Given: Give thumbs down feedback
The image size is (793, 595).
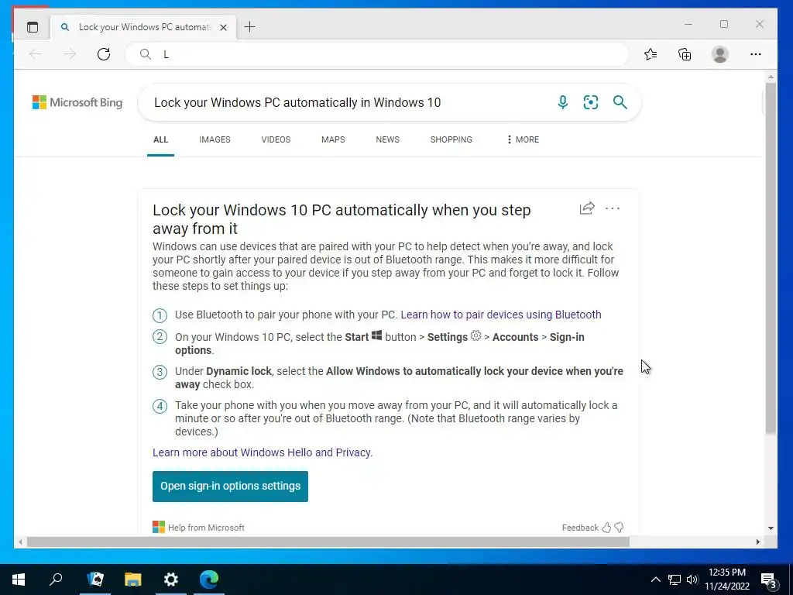Looking at the screenshot, I should (619, 528).
